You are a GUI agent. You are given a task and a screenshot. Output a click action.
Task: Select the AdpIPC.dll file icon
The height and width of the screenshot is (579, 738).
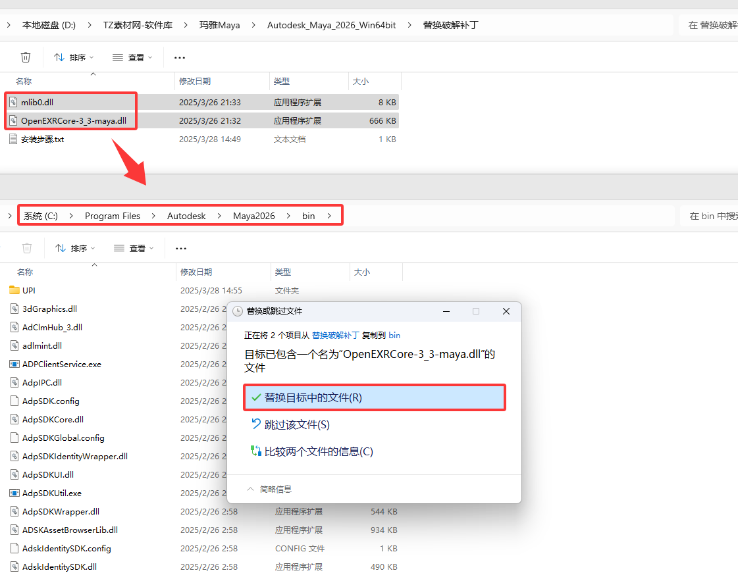click(x=14, y=382)
